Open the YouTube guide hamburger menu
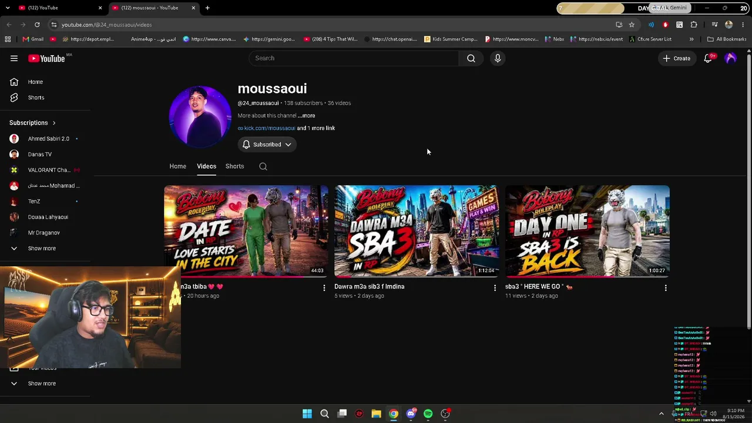Screen dimensions: 752x423 14,58
